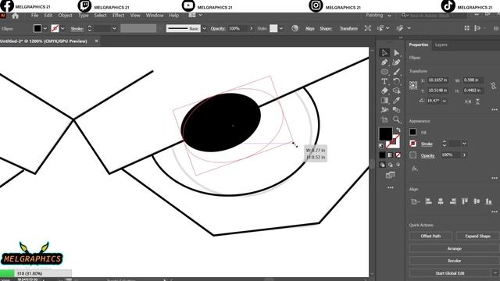
Task: Enable Draw Inside mode
Action: click(x=398, y=165)
